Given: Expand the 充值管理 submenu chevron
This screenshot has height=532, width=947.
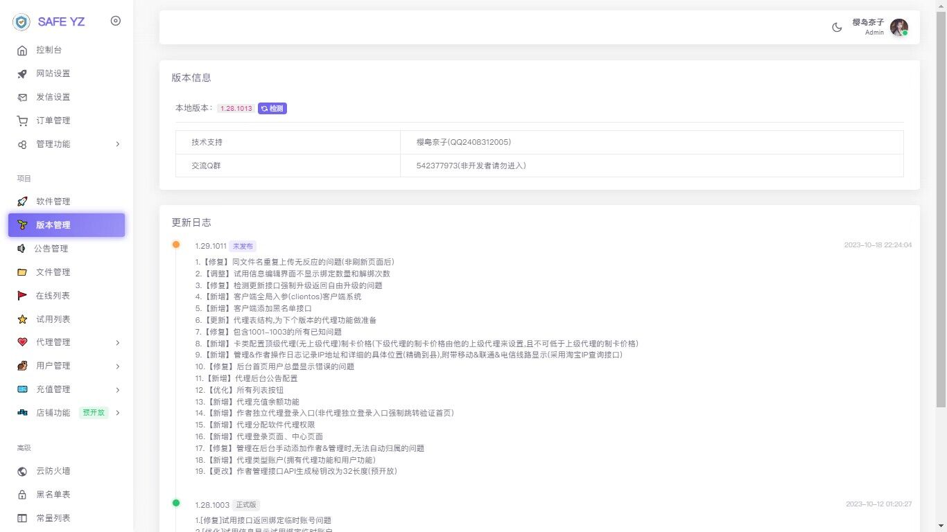Looking at the screenshot, I should (x=117, y=390).
